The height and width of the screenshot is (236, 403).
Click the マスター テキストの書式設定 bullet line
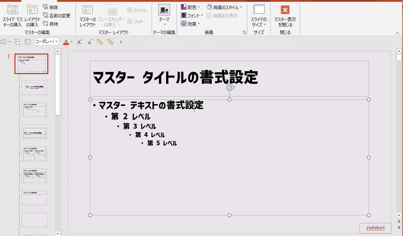(x=151, y=105)
